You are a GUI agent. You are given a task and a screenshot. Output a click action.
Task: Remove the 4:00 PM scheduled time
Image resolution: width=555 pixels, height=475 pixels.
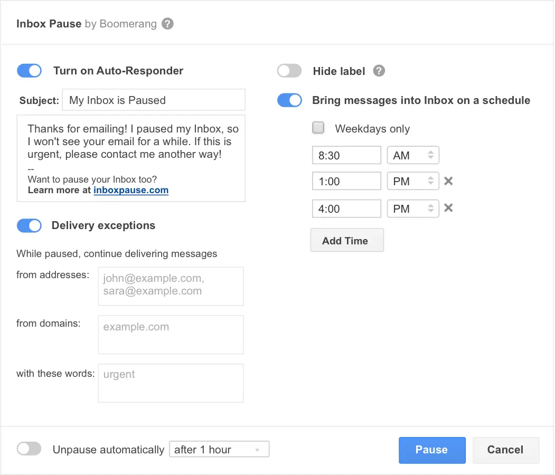[448, 208]
